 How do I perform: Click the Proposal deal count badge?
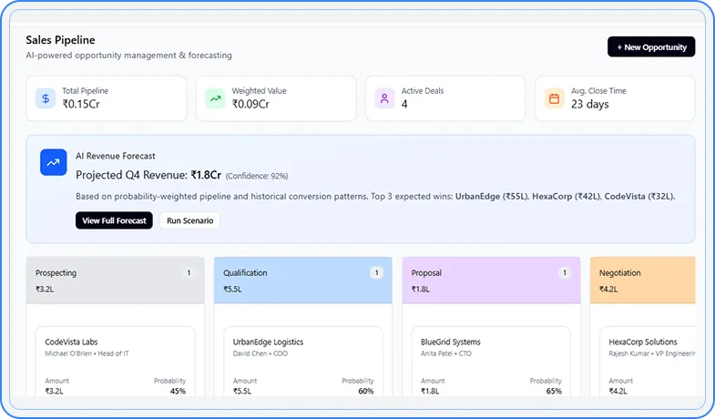[564, 272]
